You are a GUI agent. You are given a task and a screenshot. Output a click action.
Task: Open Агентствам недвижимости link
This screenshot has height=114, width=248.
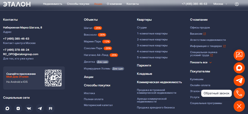[208, 40]
